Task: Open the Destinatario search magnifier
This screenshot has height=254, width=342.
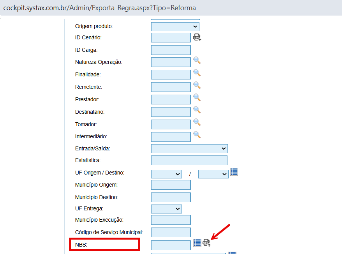Action: (x=197, y=110)
